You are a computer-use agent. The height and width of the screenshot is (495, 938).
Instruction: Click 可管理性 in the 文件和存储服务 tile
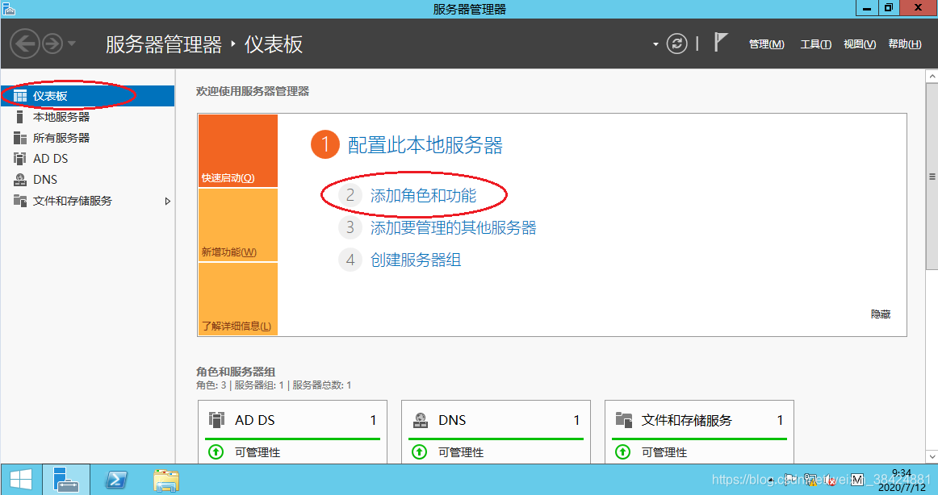pyautogui.click(x=664, y=452)
